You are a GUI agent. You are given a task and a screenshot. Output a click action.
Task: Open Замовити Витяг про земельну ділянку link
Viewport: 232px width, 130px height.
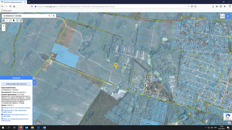(16, 108)
